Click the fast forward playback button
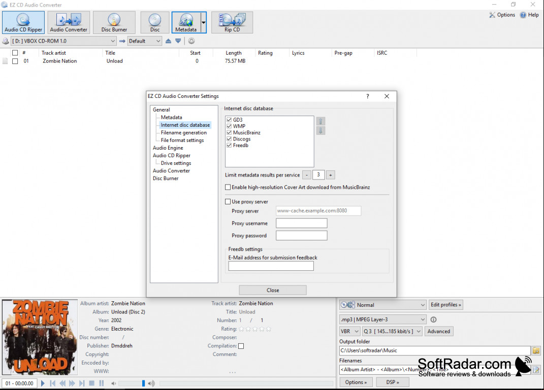The image size is (544, 390). tap(72, 383)
